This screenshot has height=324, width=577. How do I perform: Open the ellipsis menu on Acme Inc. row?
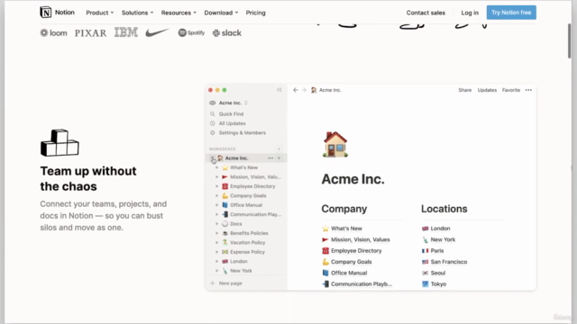(x=270, y=158)
